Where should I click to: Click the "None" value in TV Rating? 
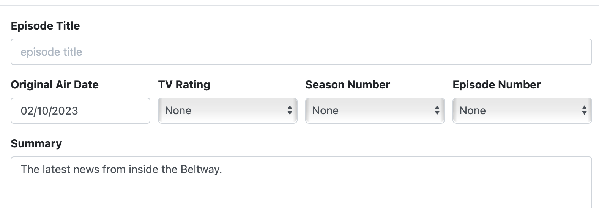tap(178, 110)
